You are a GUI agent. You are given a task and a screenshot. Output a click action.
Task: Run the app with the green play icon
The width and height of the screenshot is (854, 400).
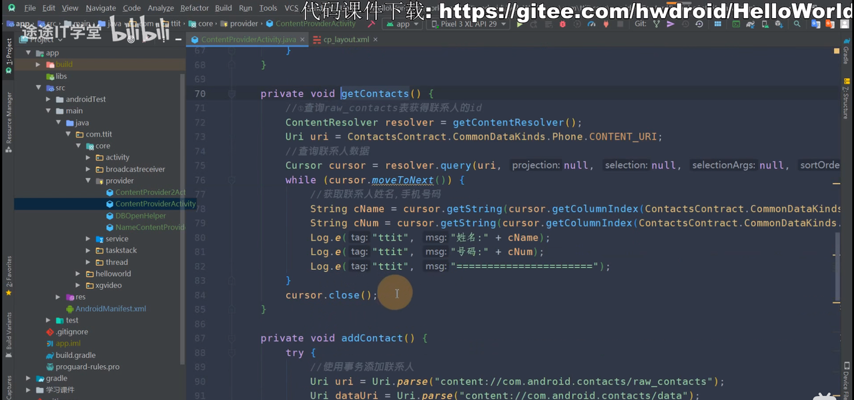tap(520, 24)
